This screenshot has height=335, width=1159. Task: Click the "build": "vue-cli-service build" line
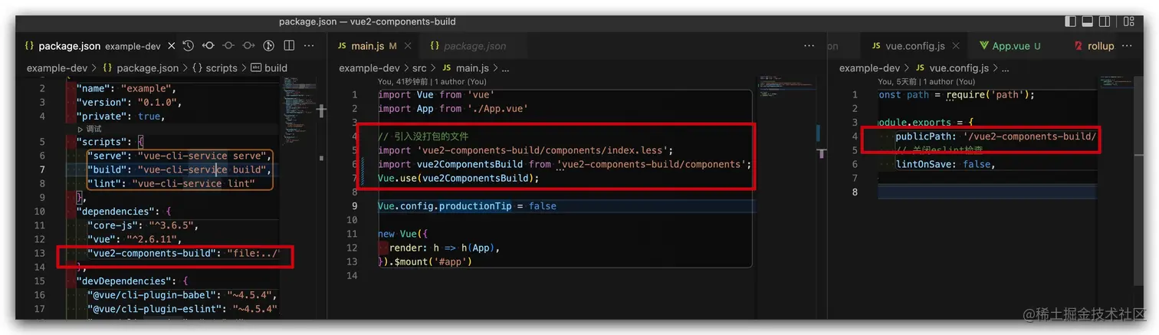pyautogui.click(x=179, y=169)
